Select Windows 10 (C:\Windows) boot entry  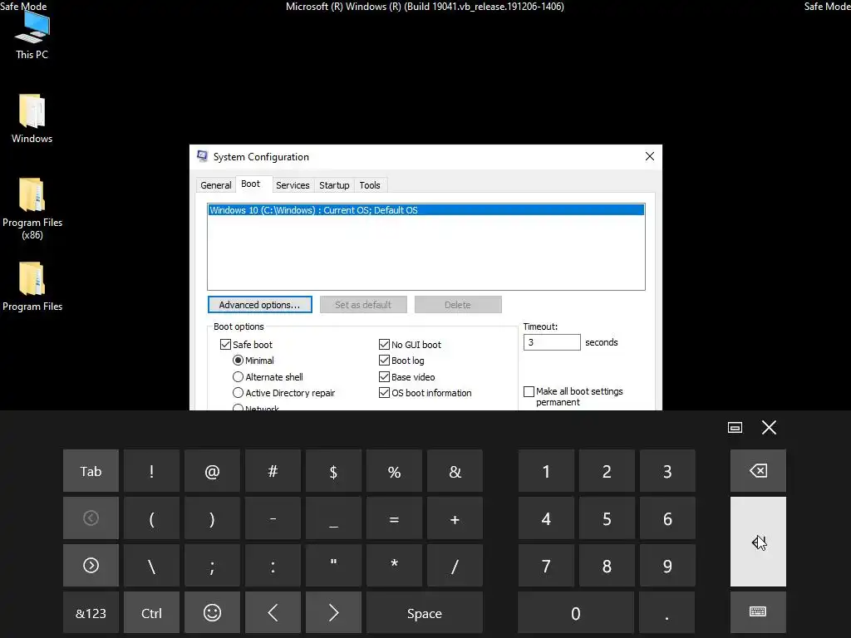(x=426, y=210)
